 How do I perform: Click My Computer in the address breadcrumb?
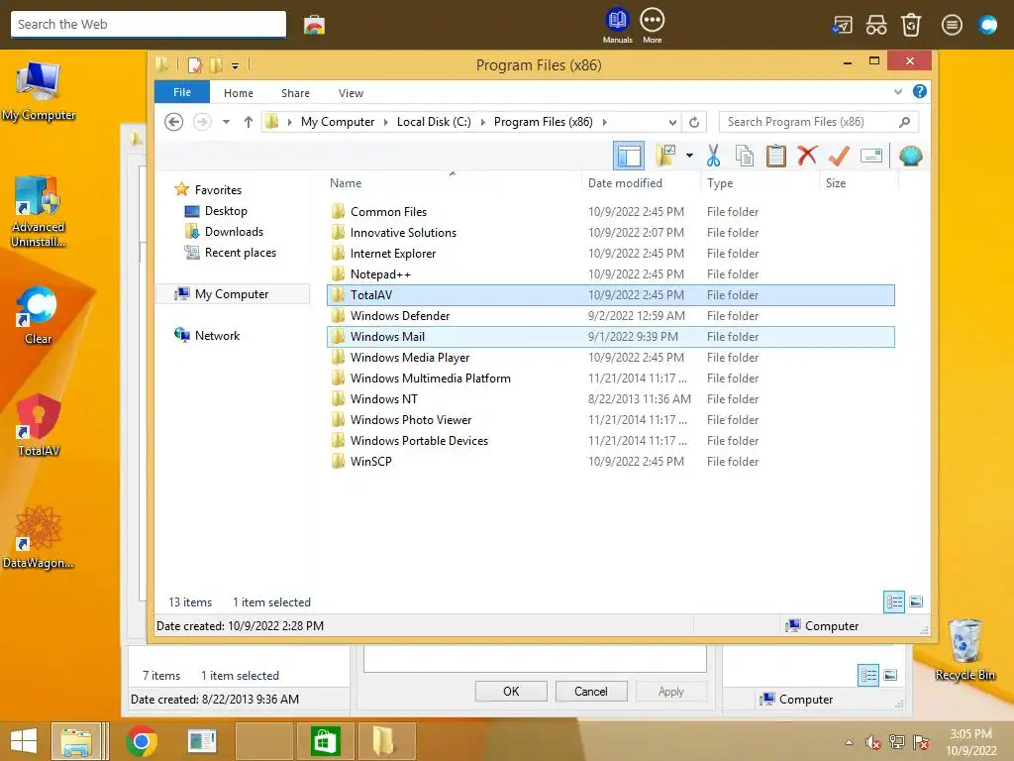click(x=338, y=122)
